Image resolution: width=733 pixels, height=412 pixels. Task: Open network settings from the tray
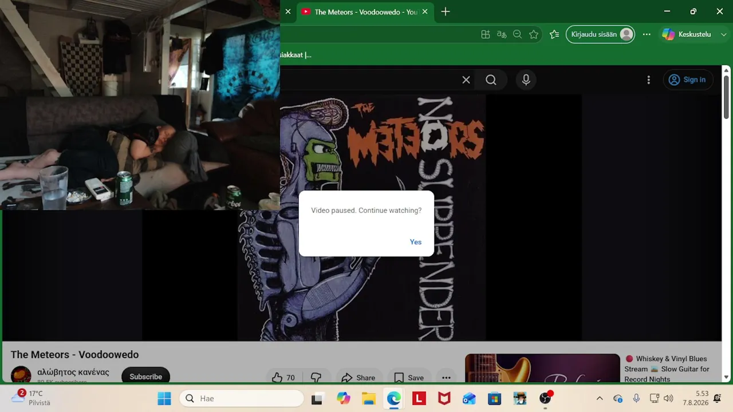[x=655, y=398]
